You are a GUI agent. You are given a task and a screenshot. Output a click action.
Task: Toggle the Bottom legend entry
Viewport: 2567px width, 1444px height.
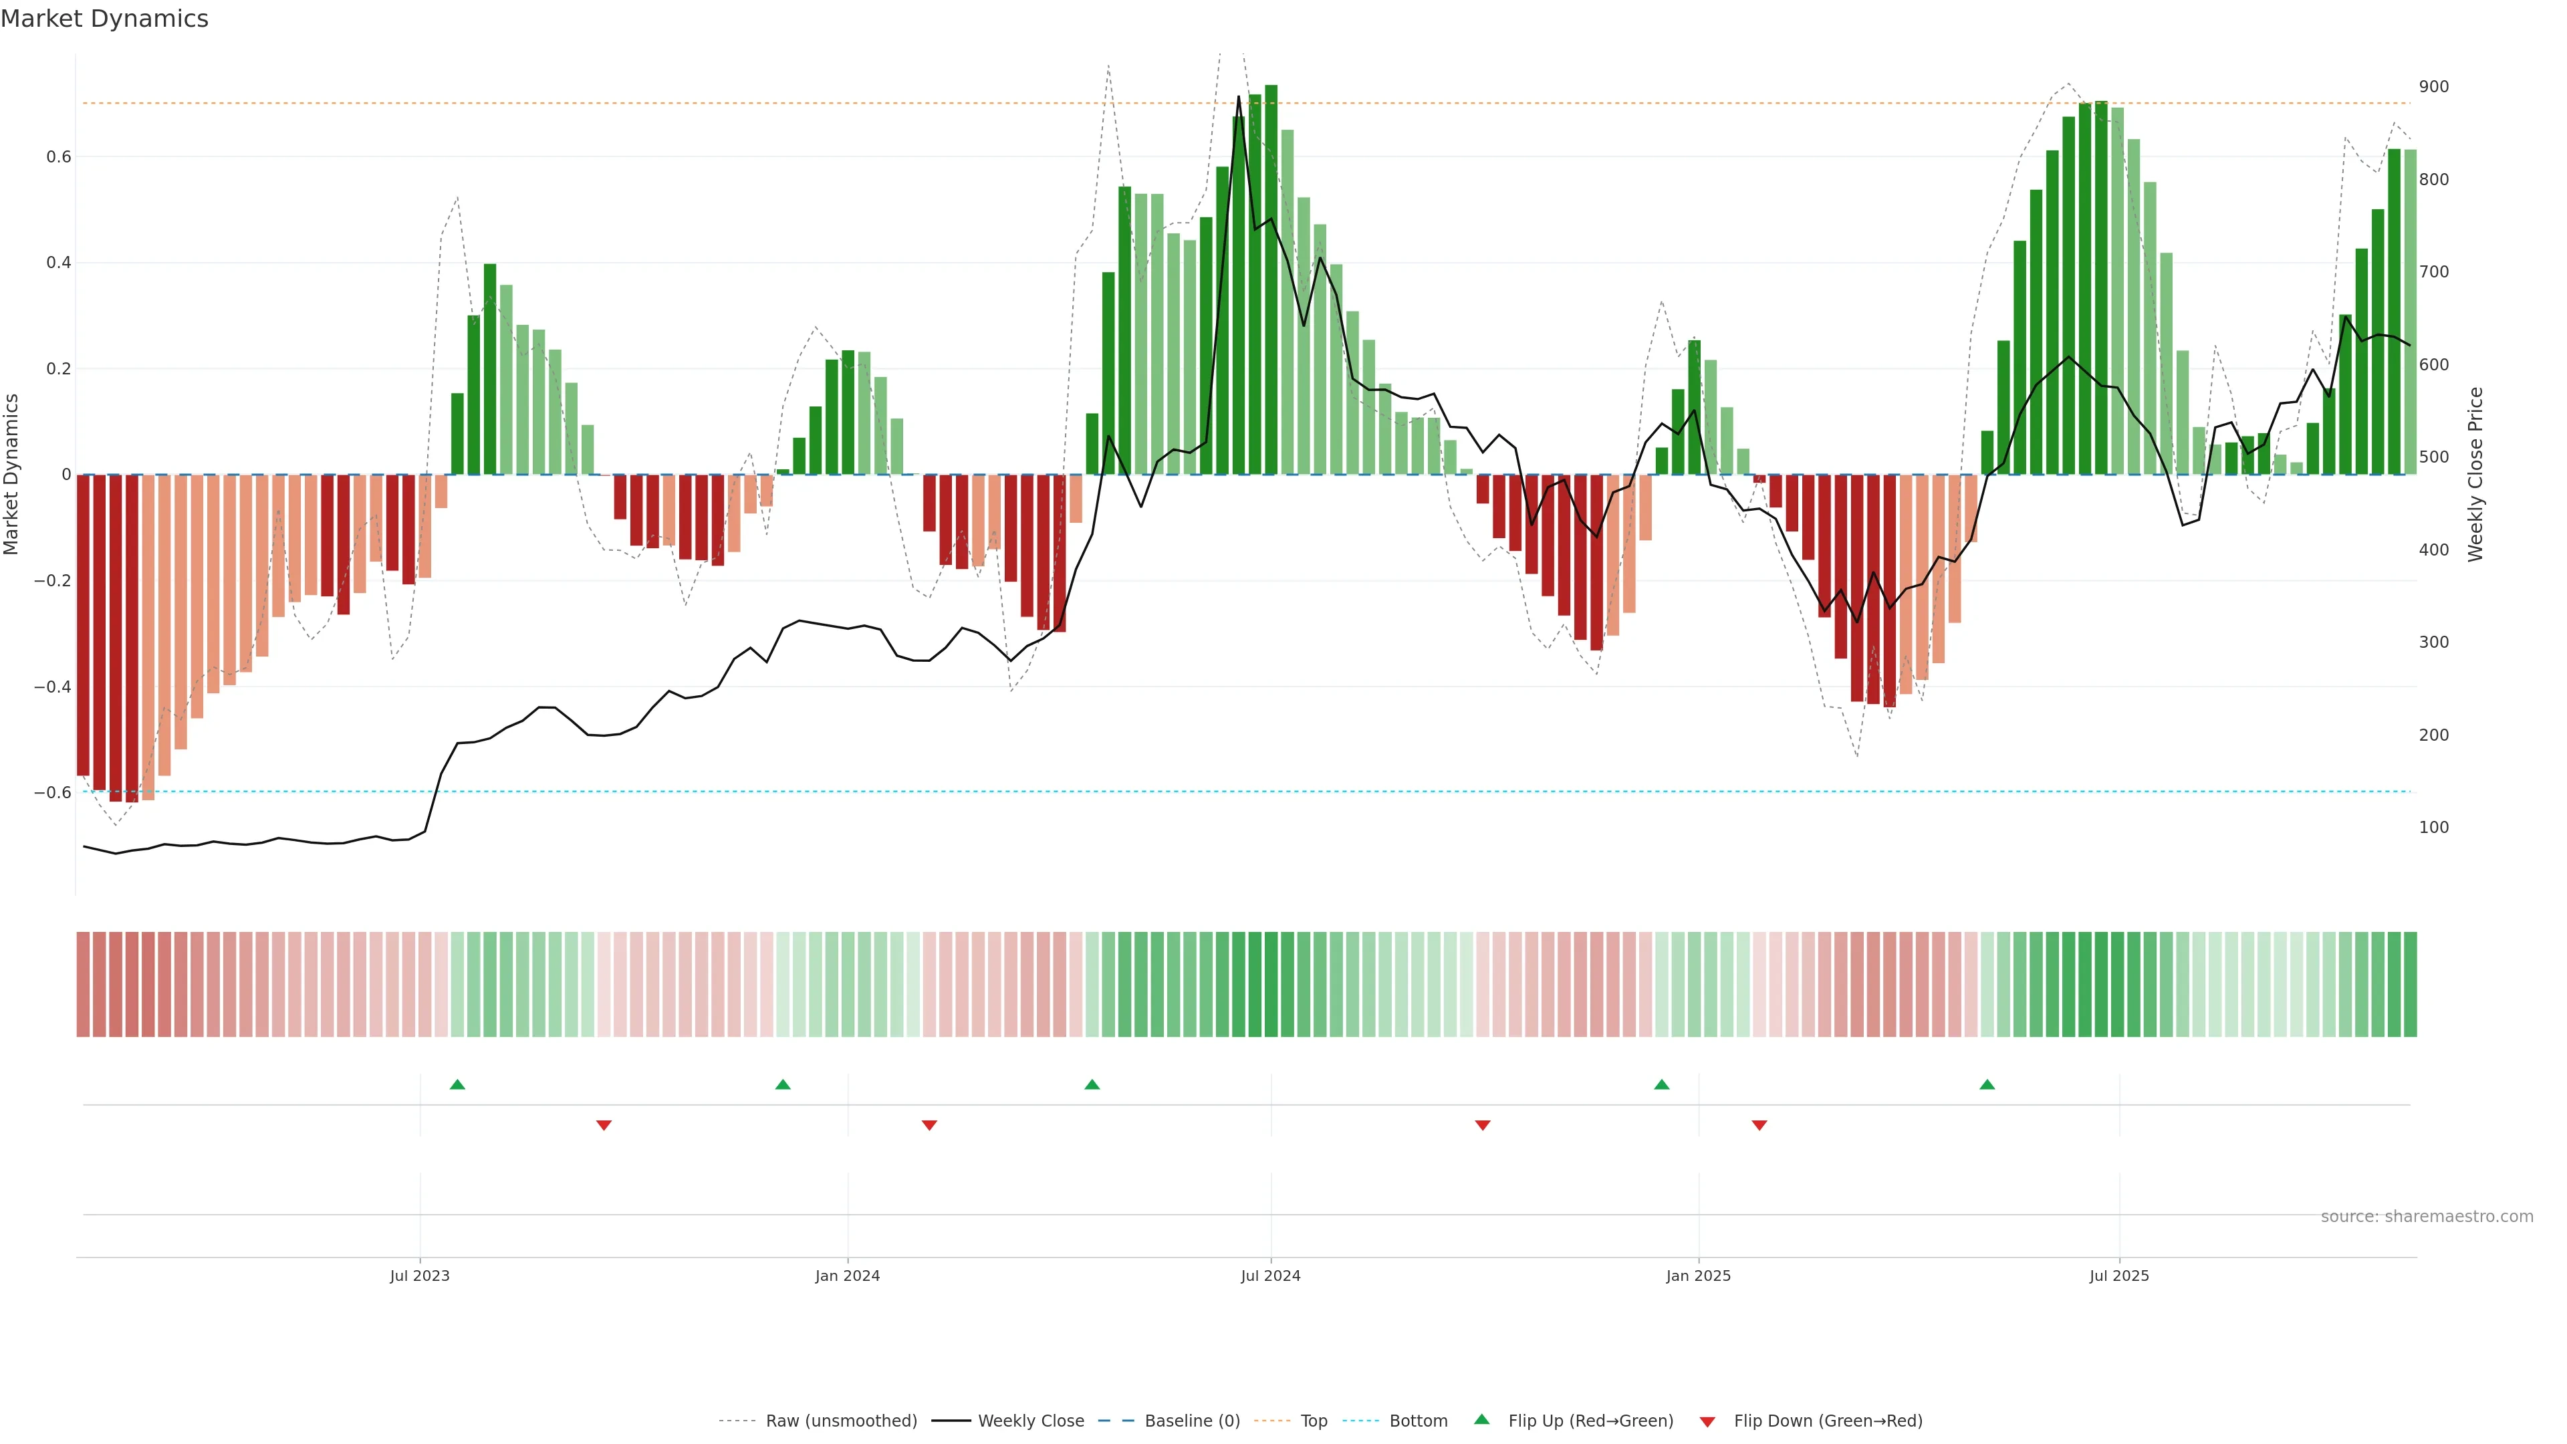coord(1418,1421)
